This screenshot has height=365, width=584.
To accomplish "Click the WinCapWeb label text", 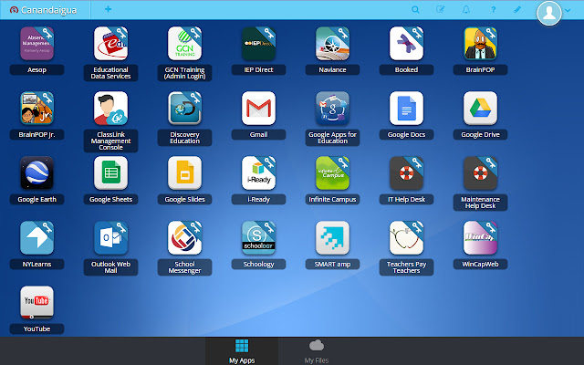I will (x=481, y=264).
